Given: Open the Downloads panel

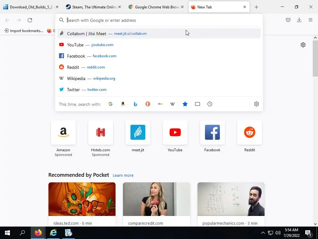Looking at the screenshot, I should [299, 20].
